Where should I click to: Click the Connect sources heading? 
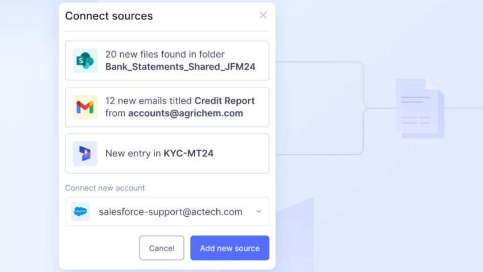pyautogui.click(x=109, y=16)
